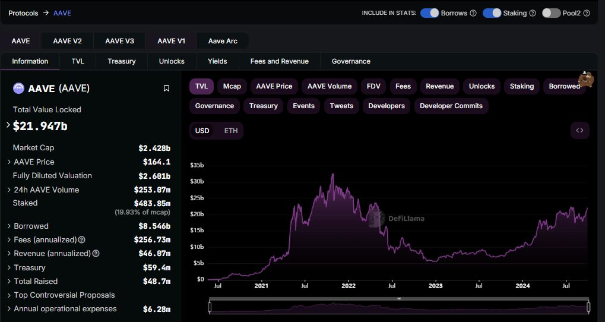Screen dimensions: 605x322
Task: Toggle Borrows in stats
Action: point(429,13)
